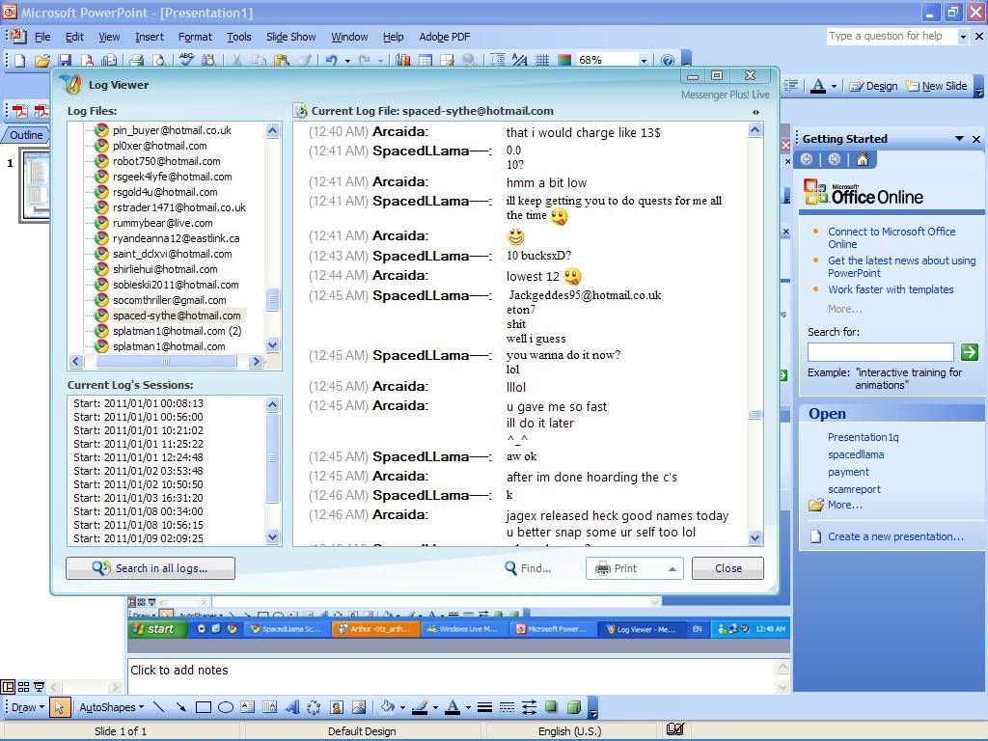Click the Undo arrow icon

tap(332, 60)
